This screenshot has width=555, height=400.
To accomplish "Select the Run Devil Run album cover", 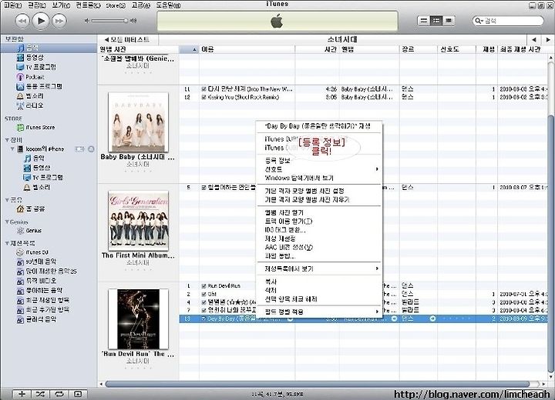I will point(138,319).
